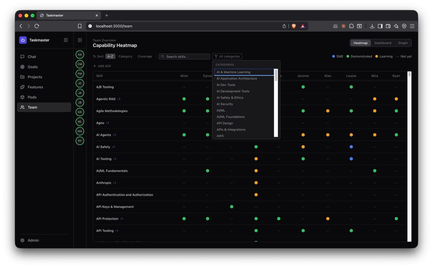The width and height of the screenshot is (433, 268).
Task: Collapse the sidebar using the panel icon
Action: (x=66, y=40)
